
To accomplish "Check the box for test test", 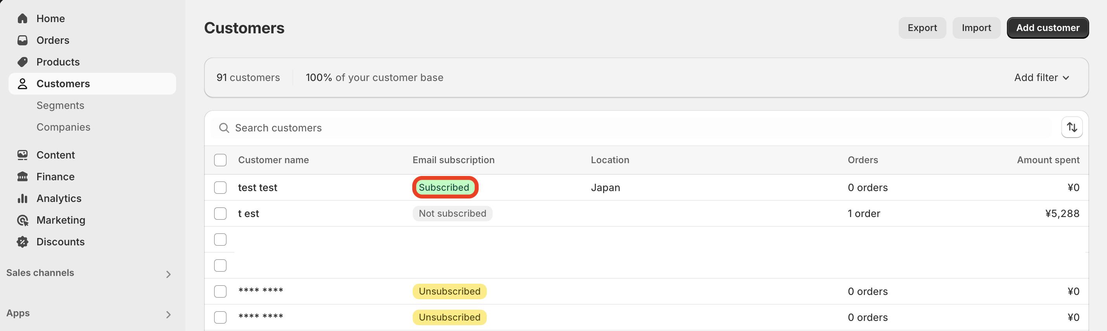I will pyautogui.click(x=220, y=188).
